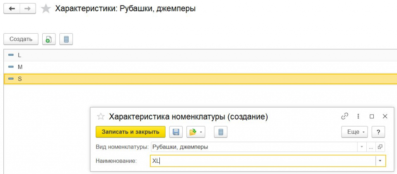This screenshot has width=397, height=174.
Task: Go back with the left arrow button
Action: coord(12,9)
